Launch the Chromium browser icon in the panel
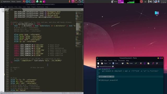The image size is (167, 94). click(27, 2)
